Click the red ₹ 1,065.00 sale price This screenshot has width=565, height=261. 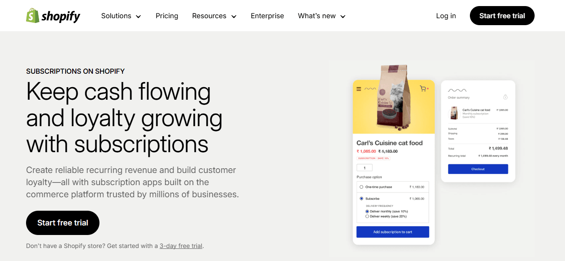[x=366, y=151]
